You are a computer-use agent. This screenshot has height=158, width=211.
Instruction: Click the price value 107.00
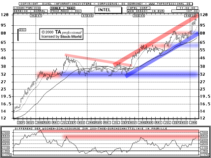[185, 11]
